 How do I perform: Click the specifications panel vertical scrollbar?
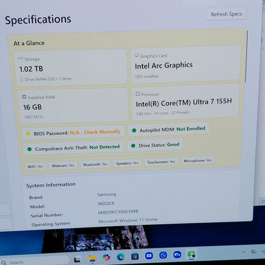click(247, 57)
